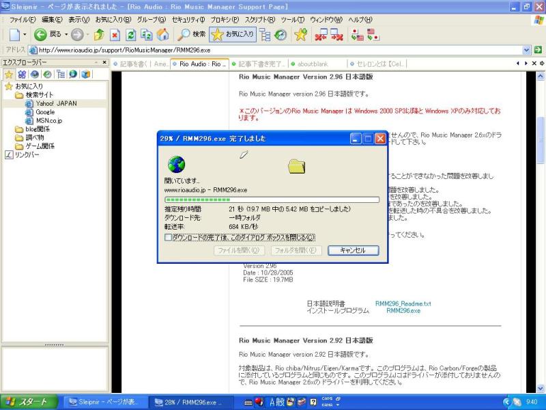Collapse the 検索サイト folder
546x410 pixels.
[34, 95]
